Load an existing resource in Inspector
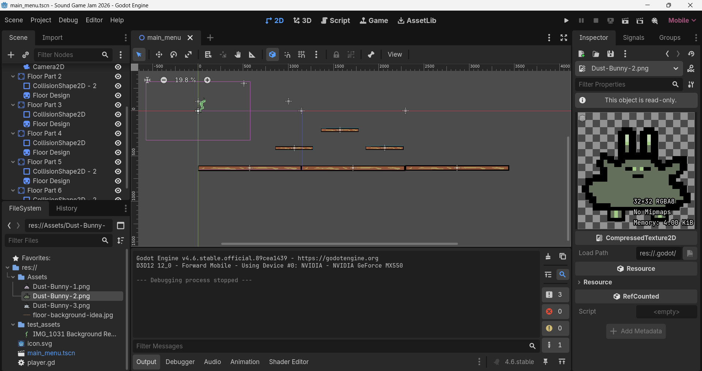Screen dimensions: 702x371 pos(596,54)
